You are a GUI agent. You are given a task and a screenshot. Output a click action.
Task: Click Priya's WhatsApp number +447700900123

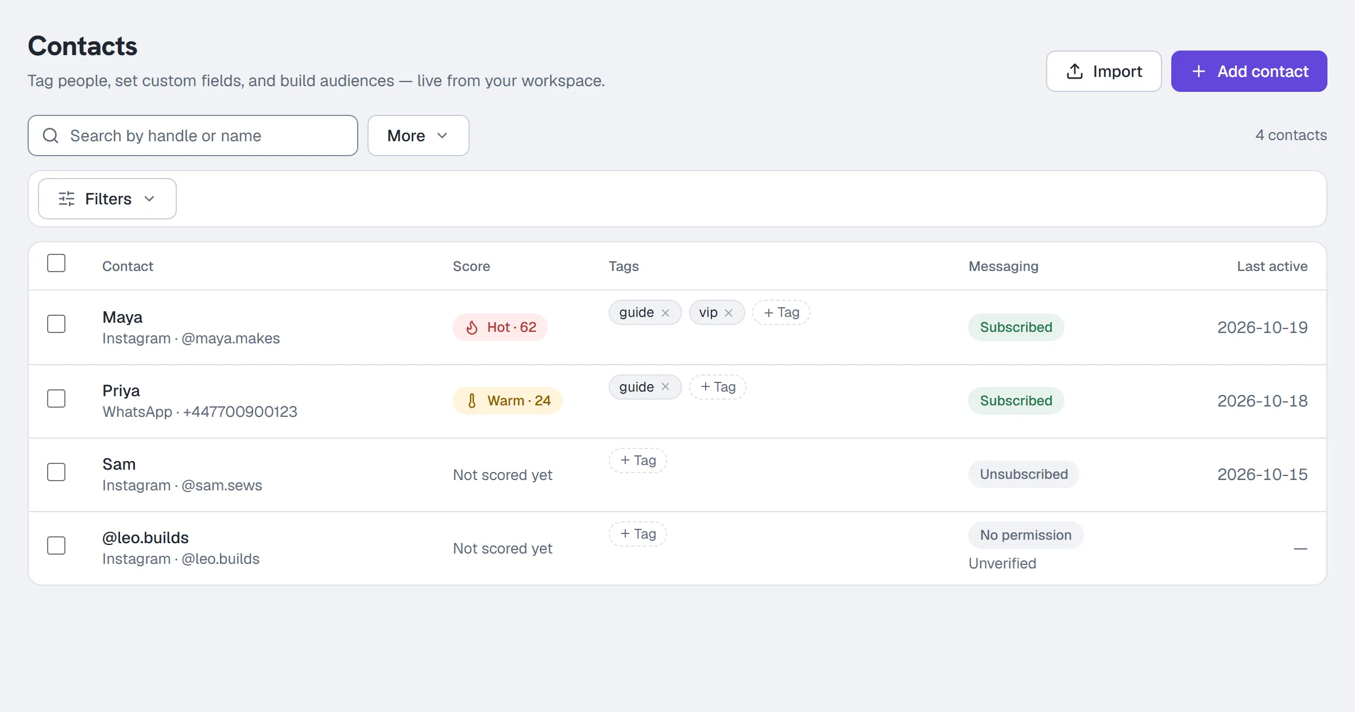coord(240,412)
